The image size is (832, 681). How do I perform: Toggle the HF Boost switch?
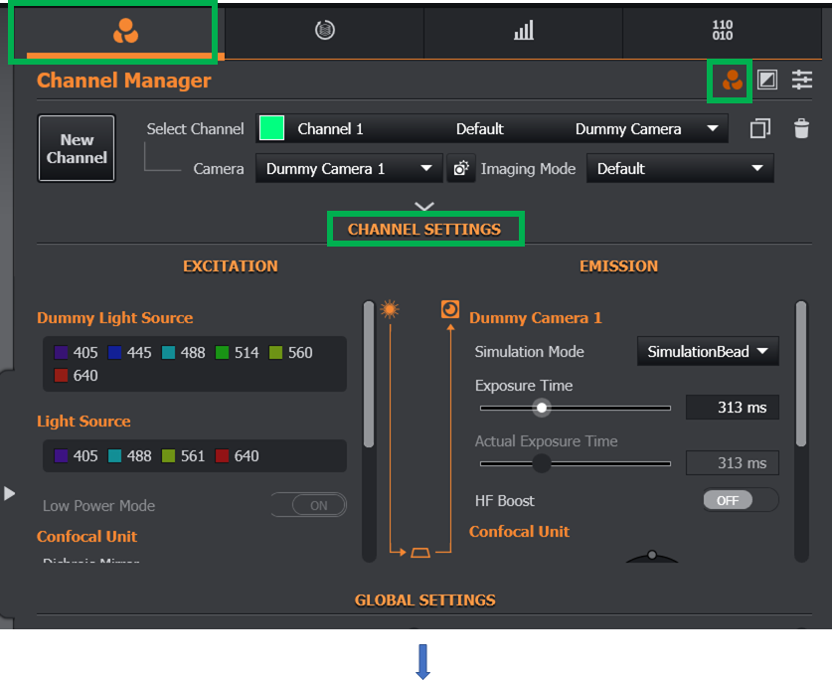[740, 500]
